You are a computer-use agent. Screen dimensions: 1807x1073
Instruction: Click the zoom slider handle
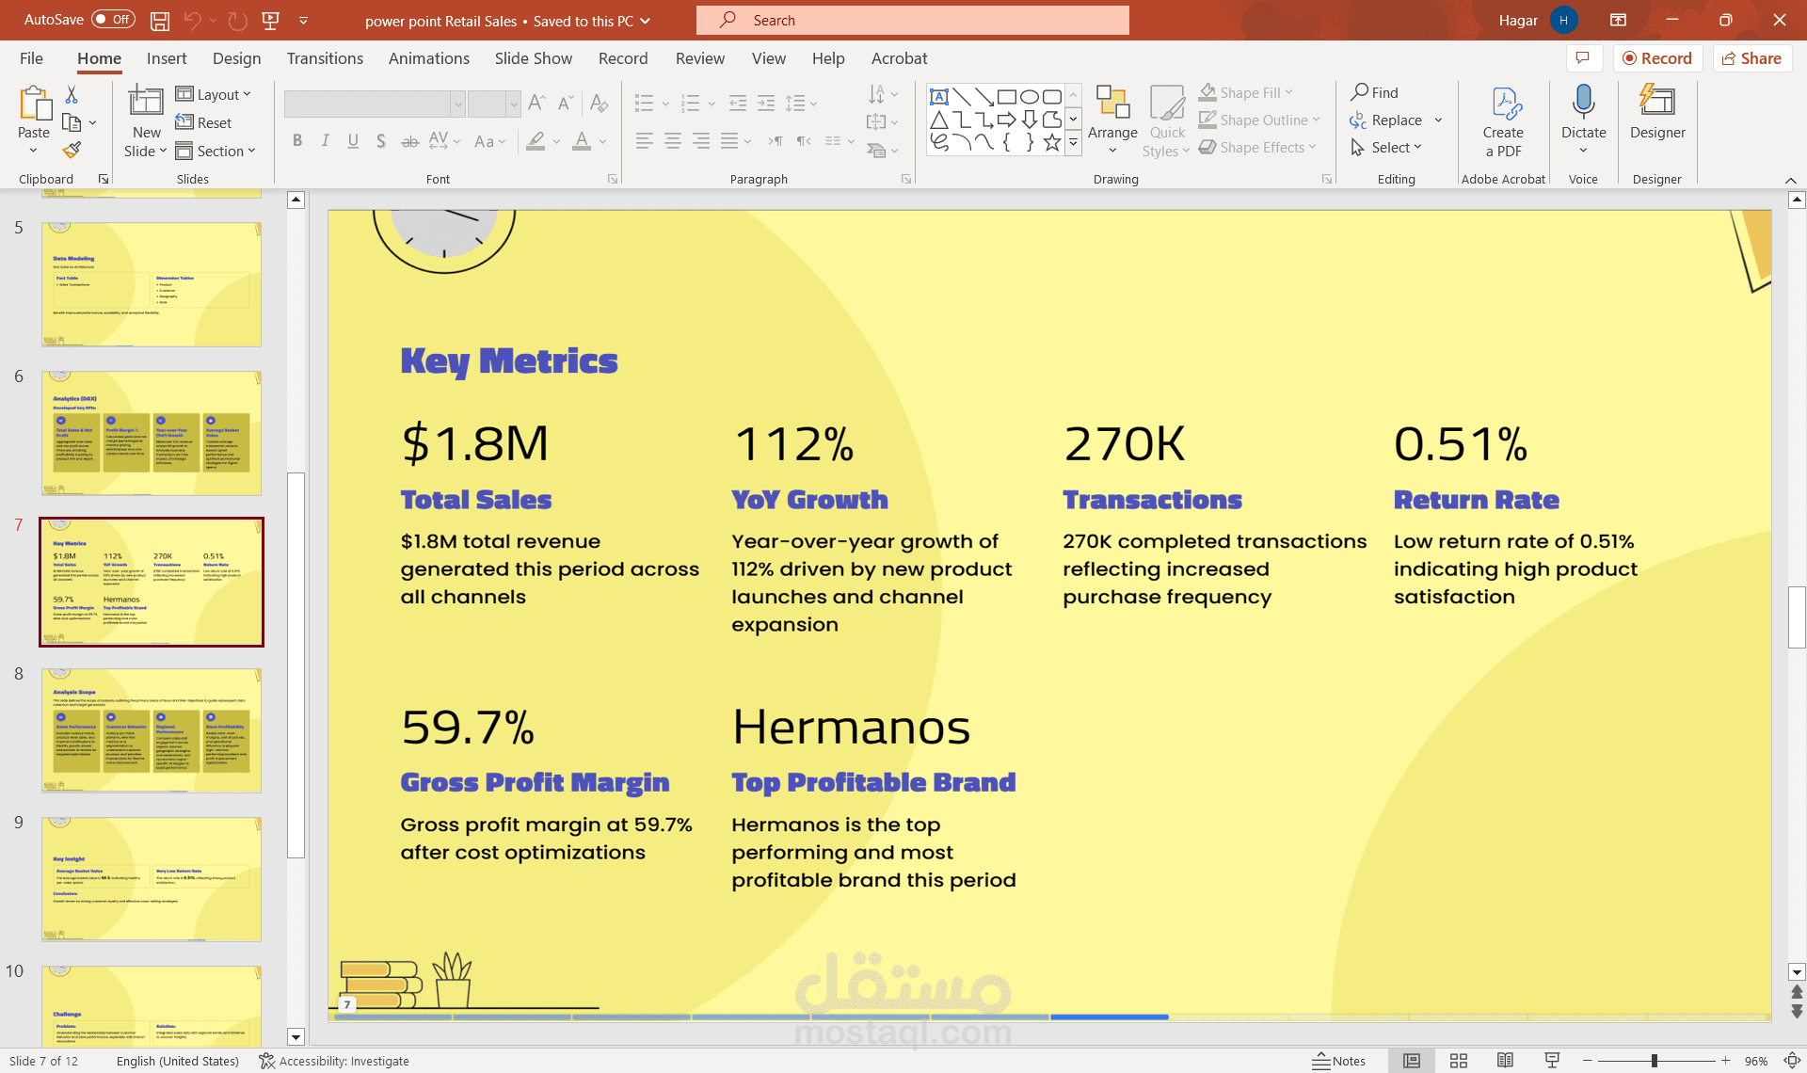(x=1654, y=1061)
